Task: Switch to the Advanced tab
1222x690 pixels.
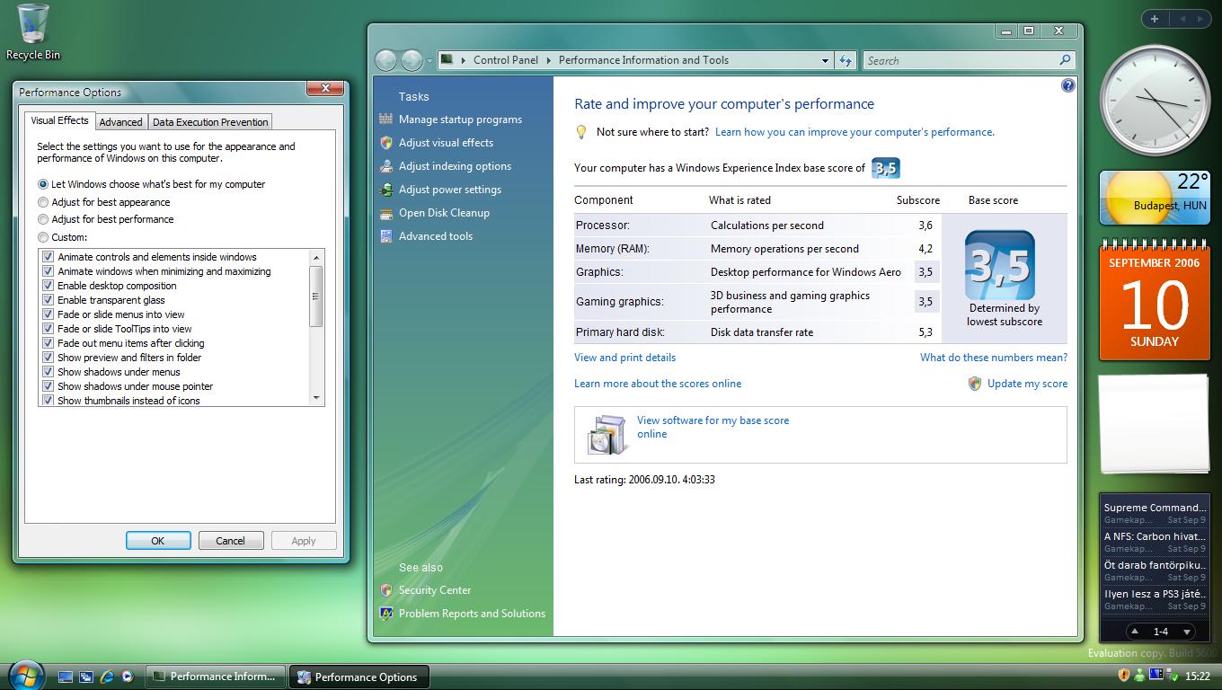Action: [x=120, y=122]
